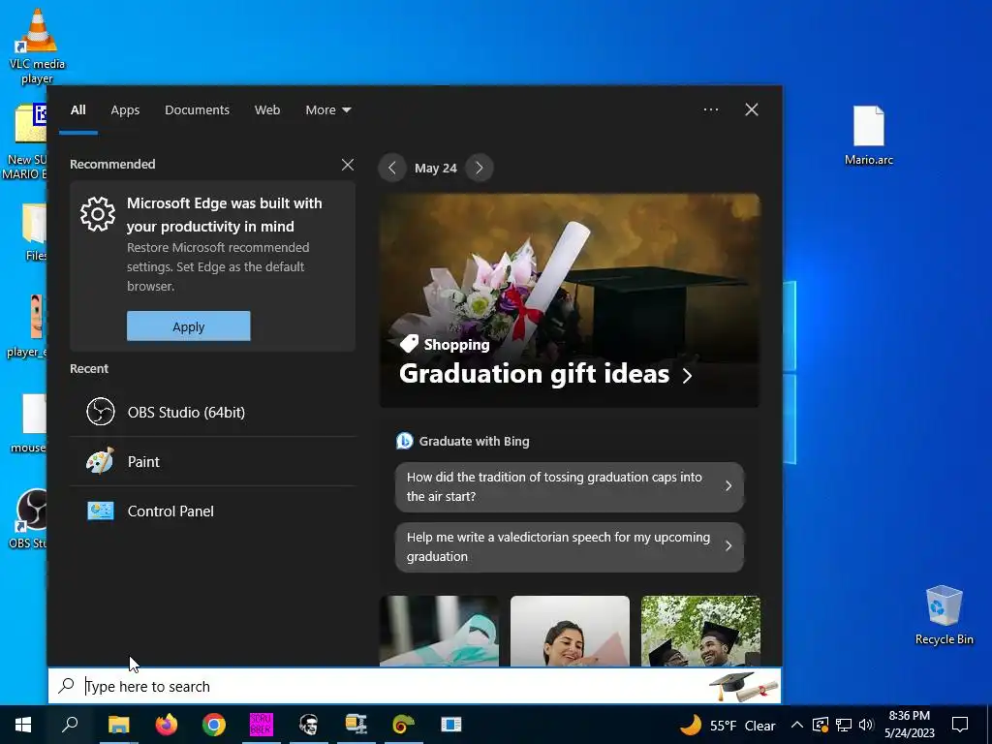992x744 pixels.
Task: Open Control Panel from Recent list
Action: [212, 511]
